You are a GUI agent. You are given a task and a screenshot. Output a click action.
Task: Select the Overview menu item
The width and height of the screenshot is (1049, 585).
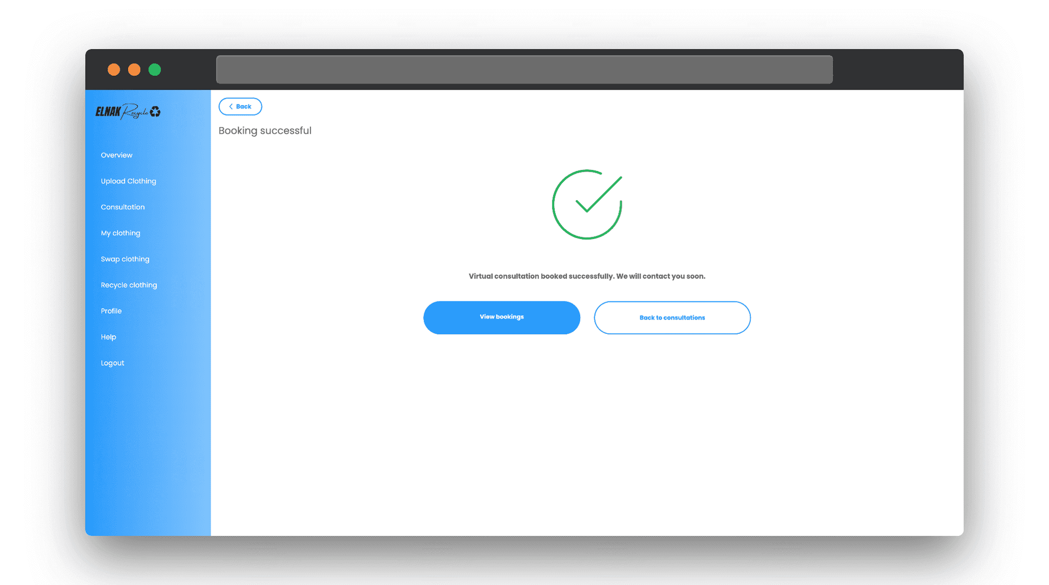click(117, 156)
